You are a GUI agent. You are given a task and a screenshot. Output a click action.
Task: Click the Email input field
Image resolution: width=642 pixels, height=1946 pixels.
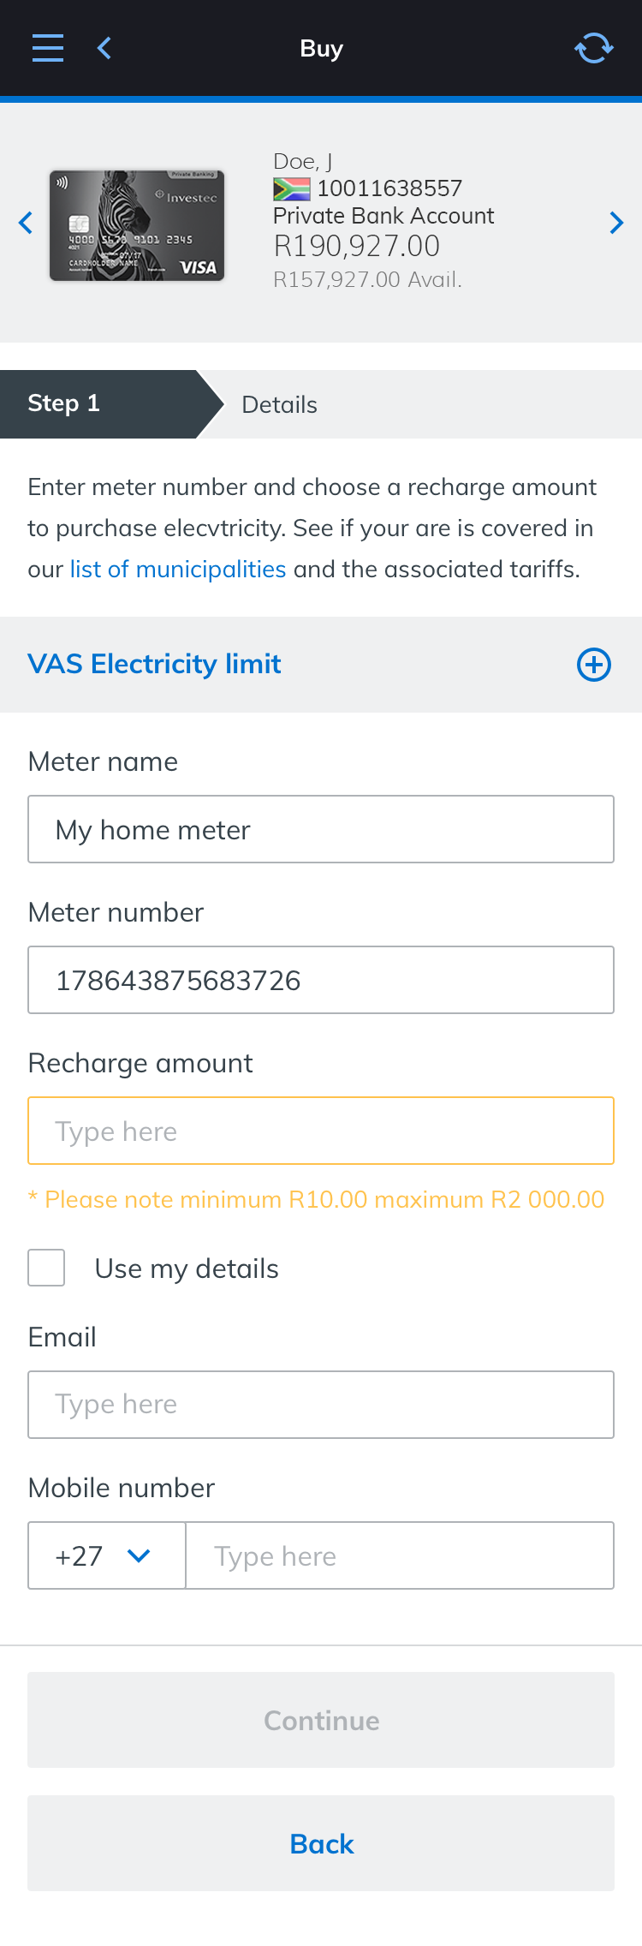(321, 1405)
